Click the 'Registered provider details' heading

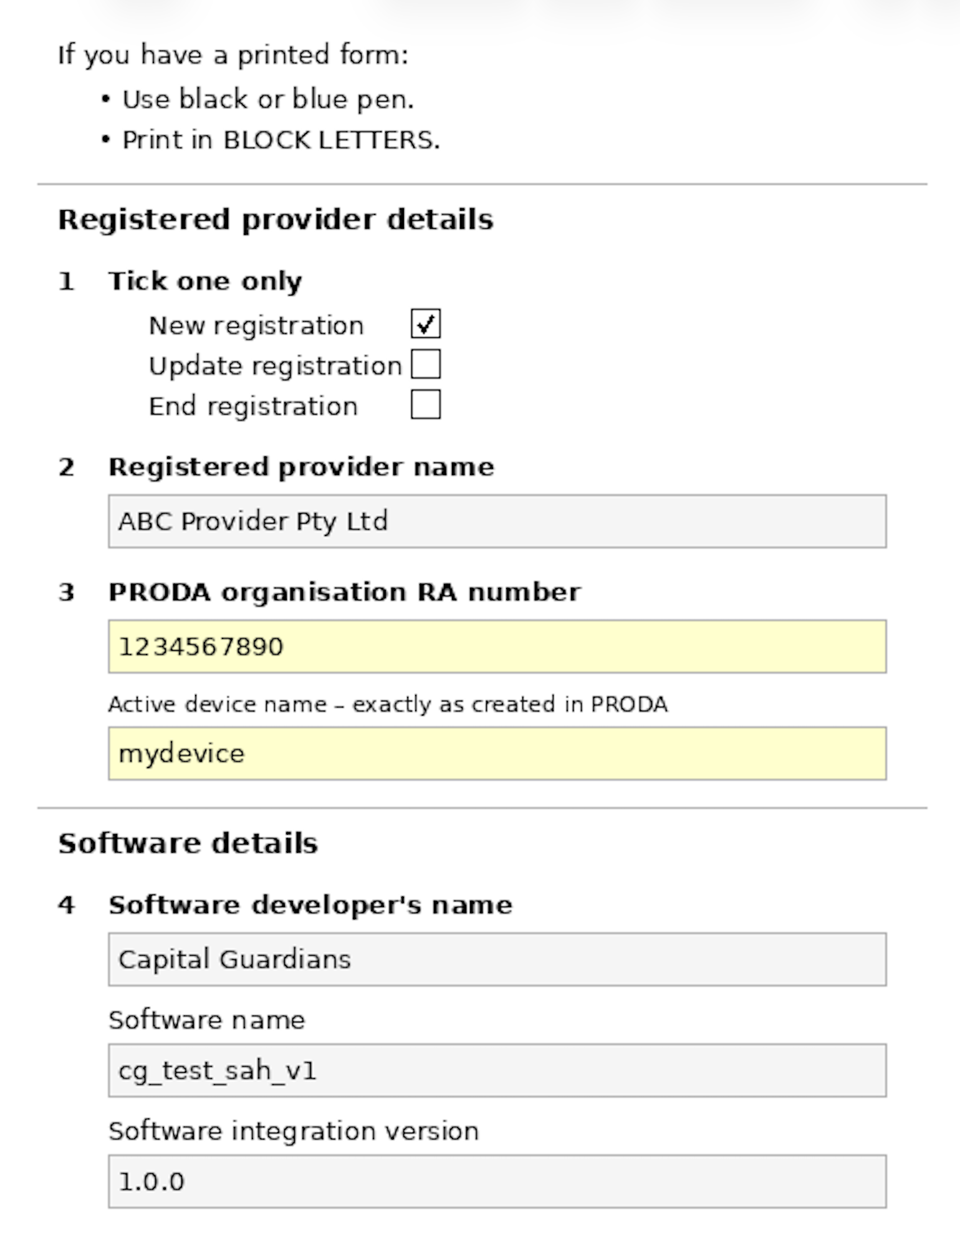click(276, 220)
